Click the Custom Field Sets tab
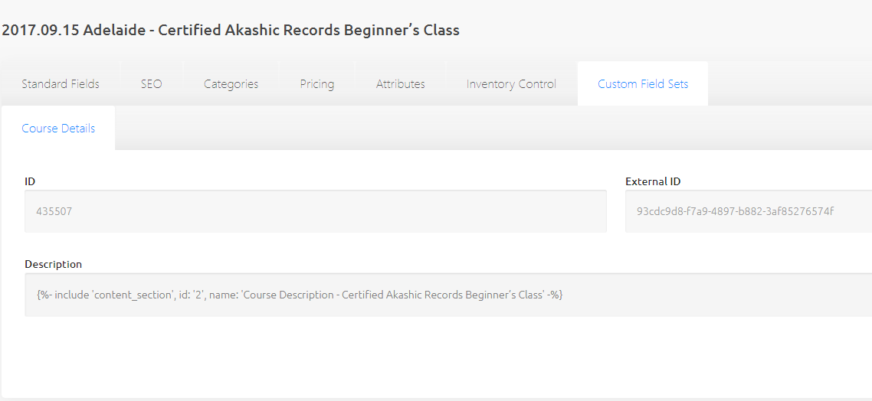This screenshot has height=401, width=872. (x=643, y=84)
